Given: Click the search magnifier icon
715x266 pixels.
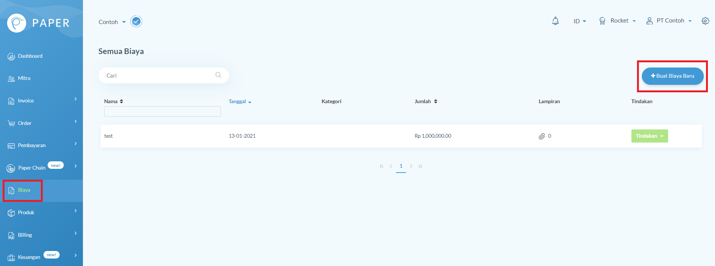Looking at the screenshot, I should [x=218, y=75].
